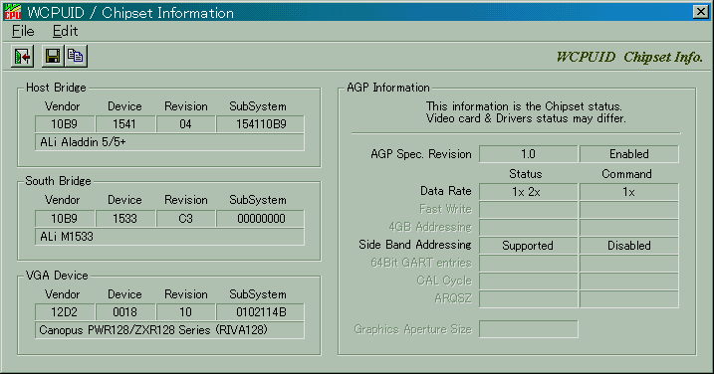Select Host Bridge subsystem value 154110B9
This screenshot has width=714, height=374.
click(260, 124)
